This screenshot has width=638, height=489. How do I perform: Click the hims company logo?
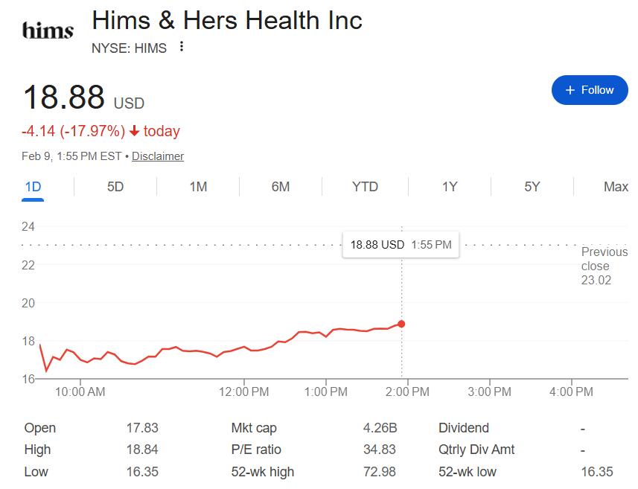[48, 31]
